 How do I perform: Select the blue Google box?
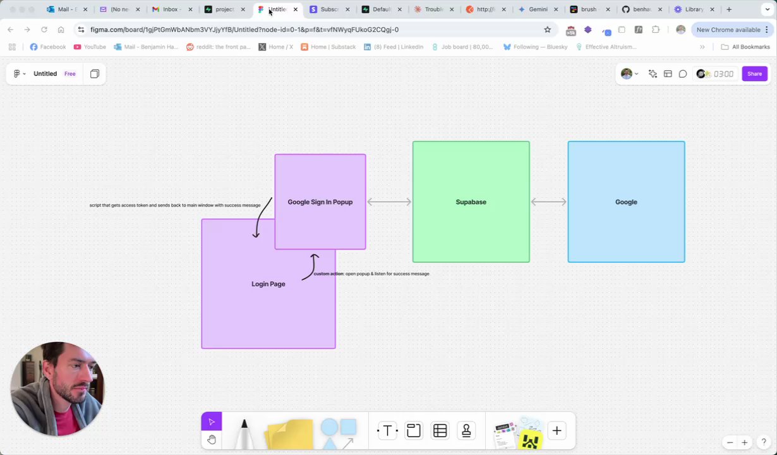626,202
